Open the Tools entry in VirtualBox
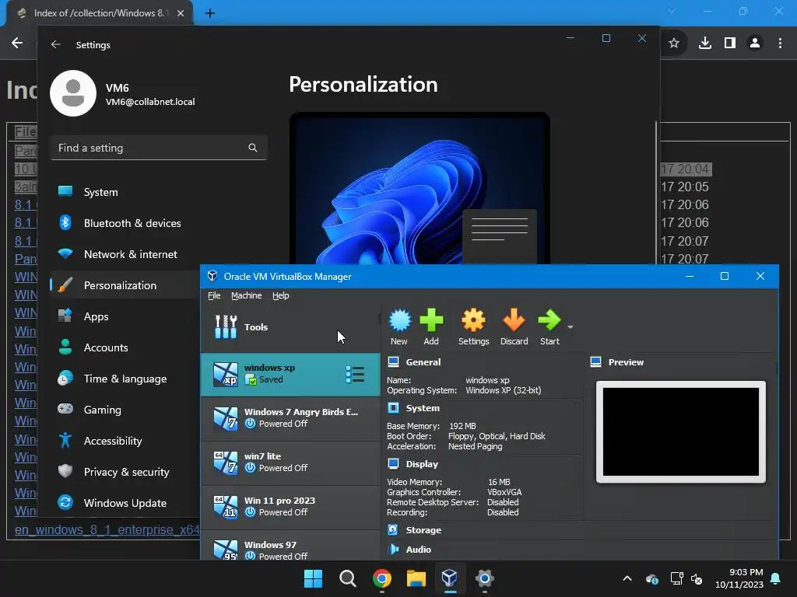This screenshot has width=797, height=597. [x=290, y=327]
